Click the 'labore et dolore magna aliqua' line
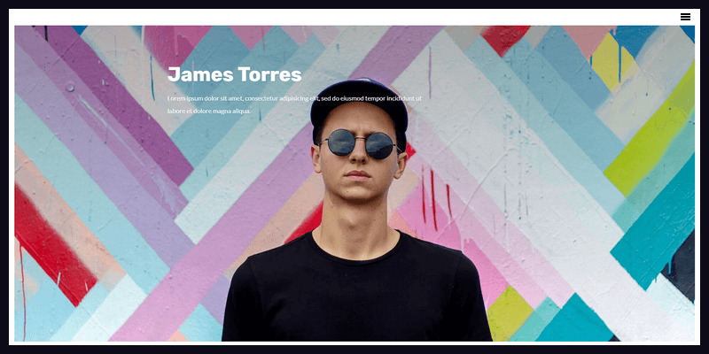The height and width of the screenshot is (354, 709). [x=209, y=111]
